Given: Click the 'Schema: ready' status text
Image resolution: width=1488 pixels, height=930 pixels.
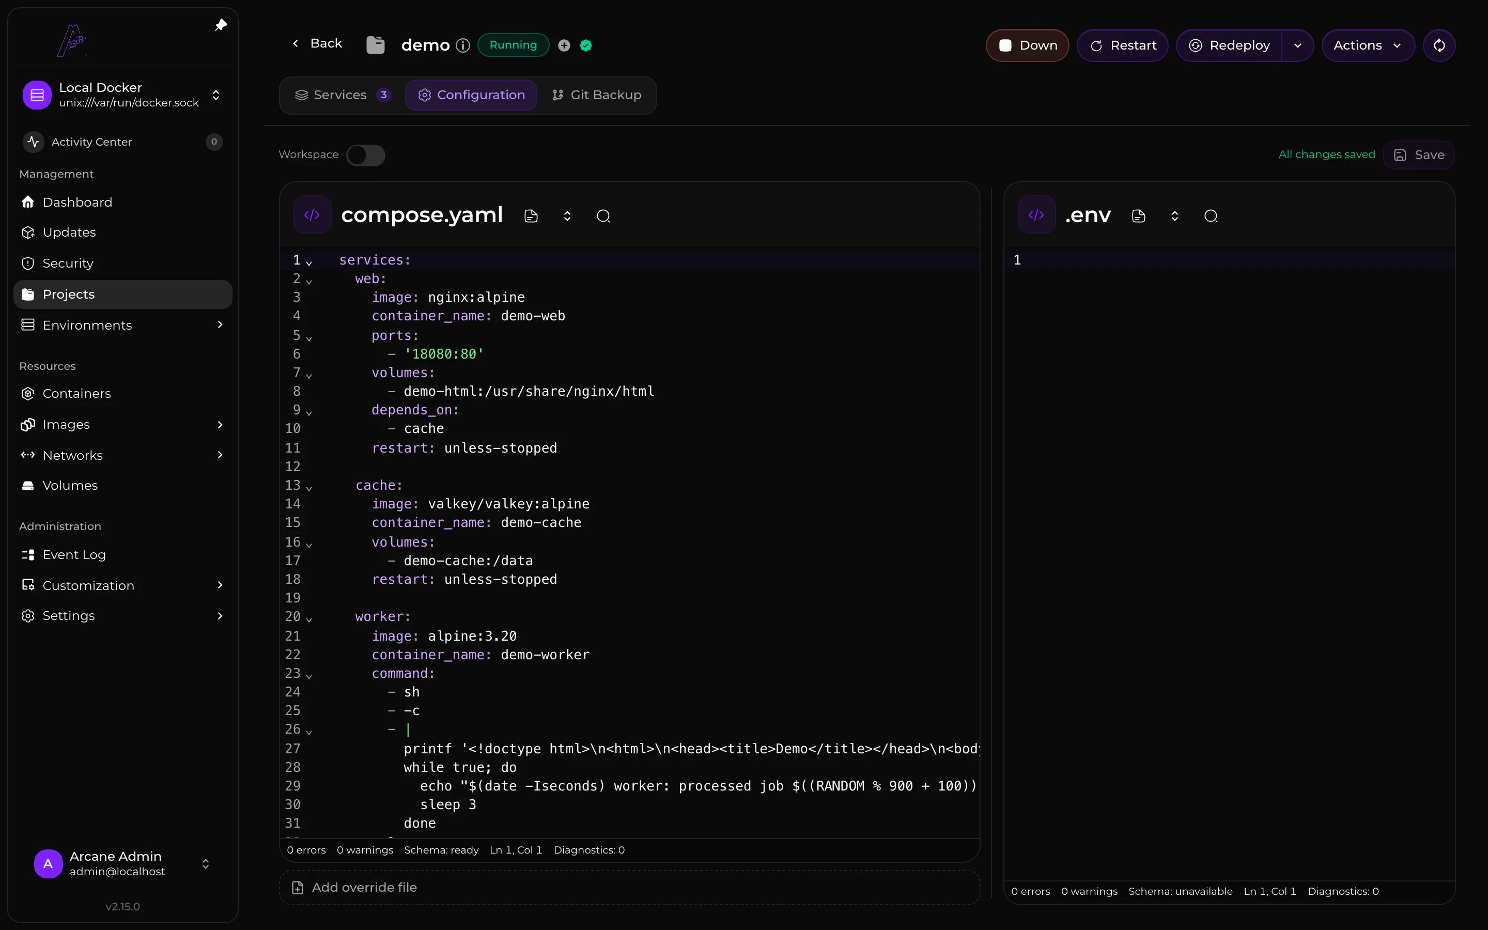Looking at the screenshot, I should [441, 850].
